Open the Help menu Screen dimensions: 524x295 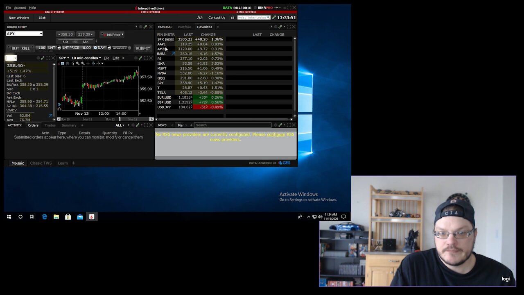click(x=32, y=8)
